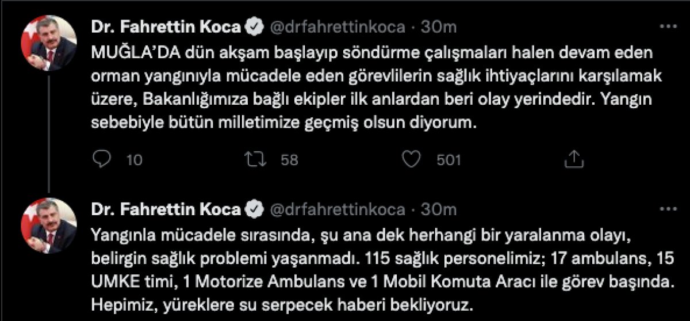Click the reply count 10
The height and width of the screenshot is (321, 690).
(133, 160)
